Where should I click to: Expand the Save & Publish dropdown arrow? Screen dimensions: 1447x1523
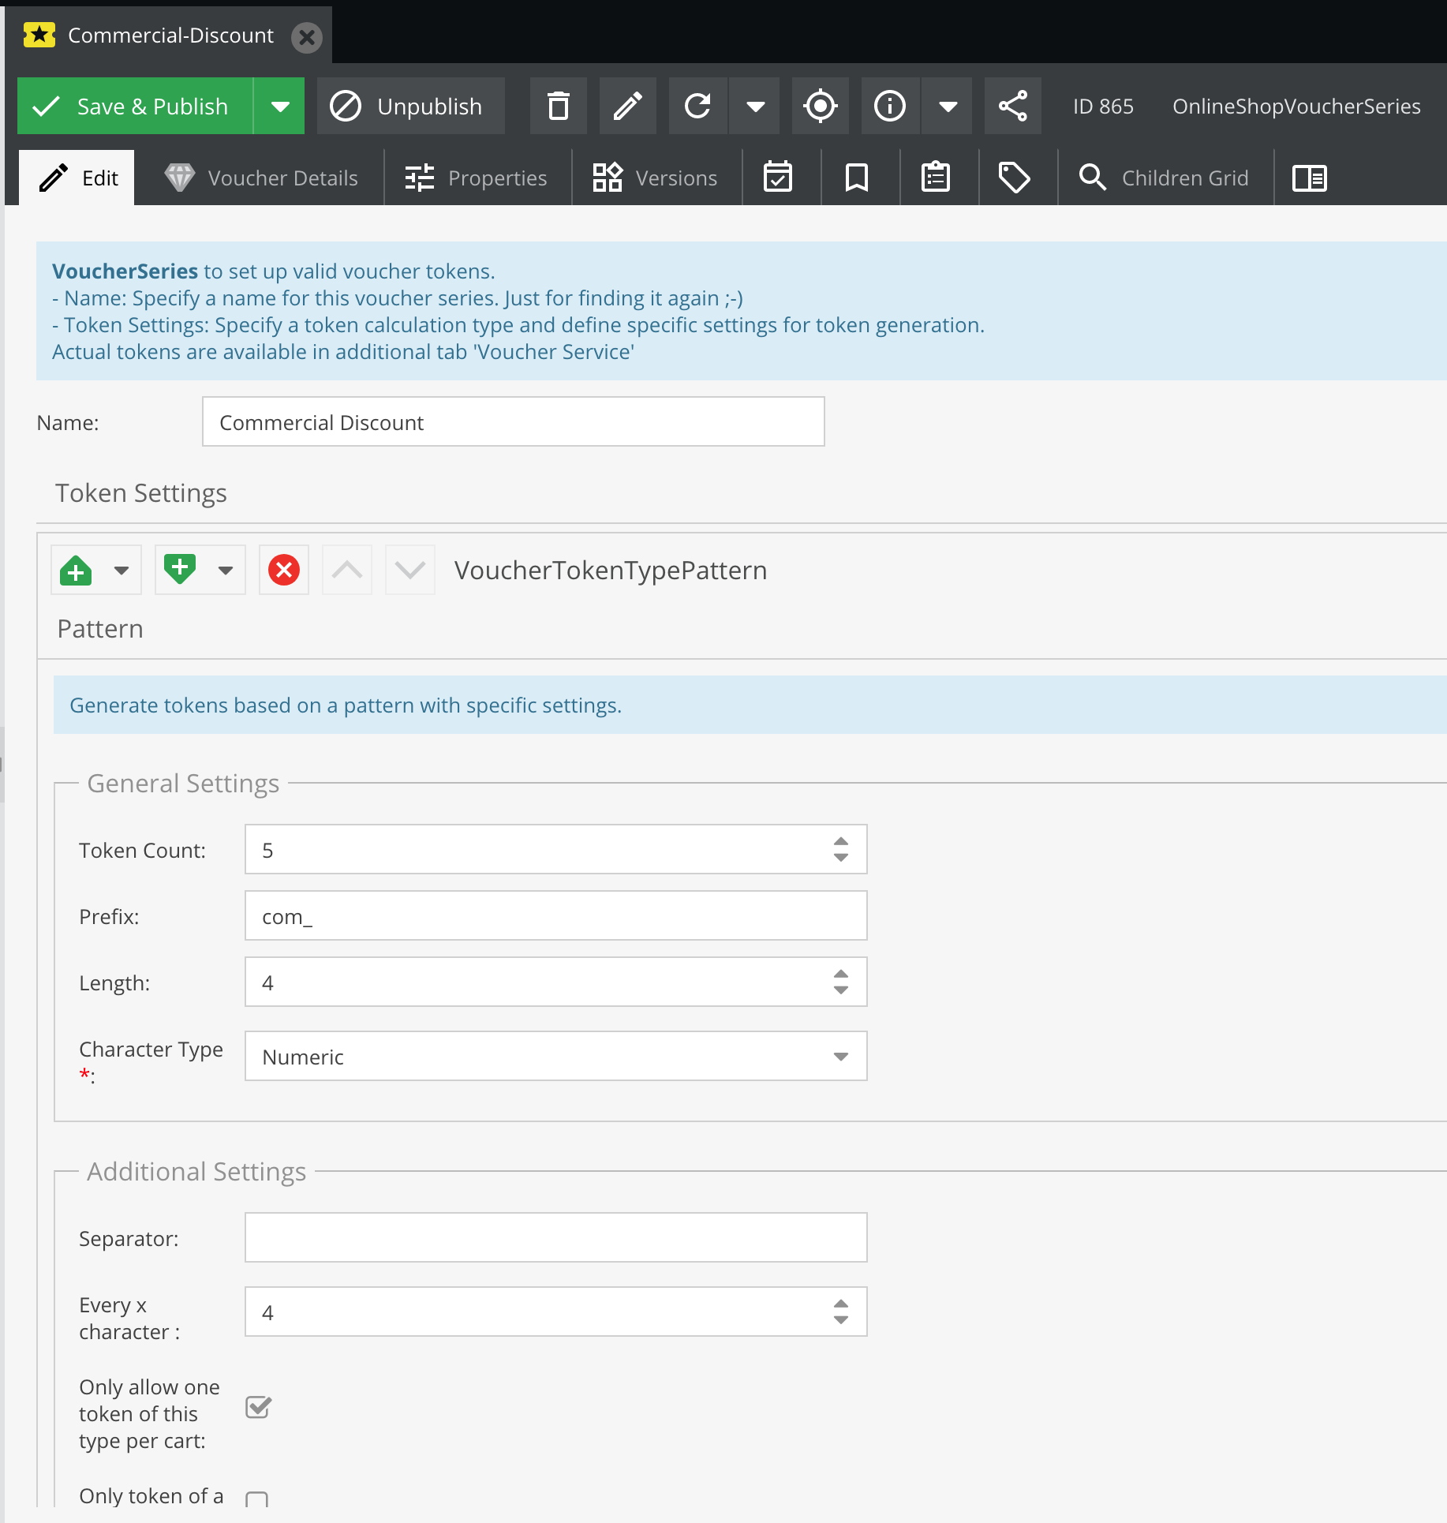(279, 106)
